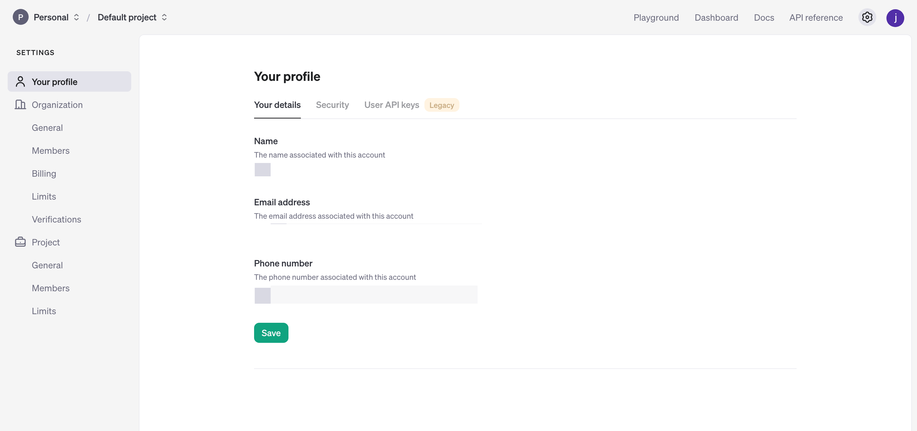Switch to the Security tab
917x431 pixels.
[332, 105]
